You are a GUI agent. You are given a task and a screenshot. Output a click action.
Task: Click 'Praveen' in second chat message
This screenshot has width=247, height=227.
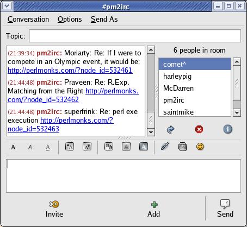[78, 83]
